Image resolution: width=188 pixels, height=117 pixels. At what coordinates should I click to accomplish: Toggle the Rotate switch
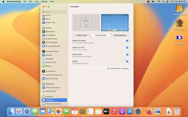point(128,61)
